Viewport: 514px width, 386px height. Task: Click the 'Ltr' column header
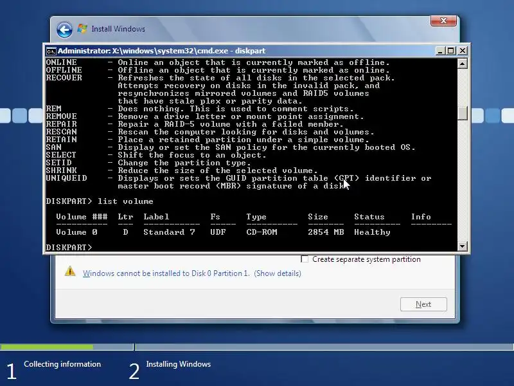pos(125,217)
